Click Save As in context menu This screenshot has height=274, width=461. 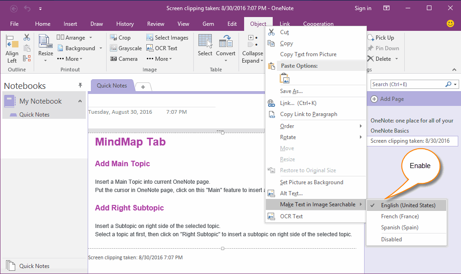pos(291,91)
